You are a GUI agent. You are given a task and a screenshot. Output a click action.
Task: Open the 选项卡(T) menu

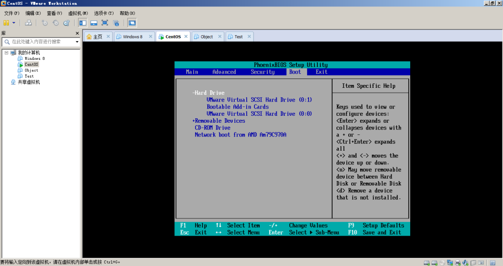(104, 13)
